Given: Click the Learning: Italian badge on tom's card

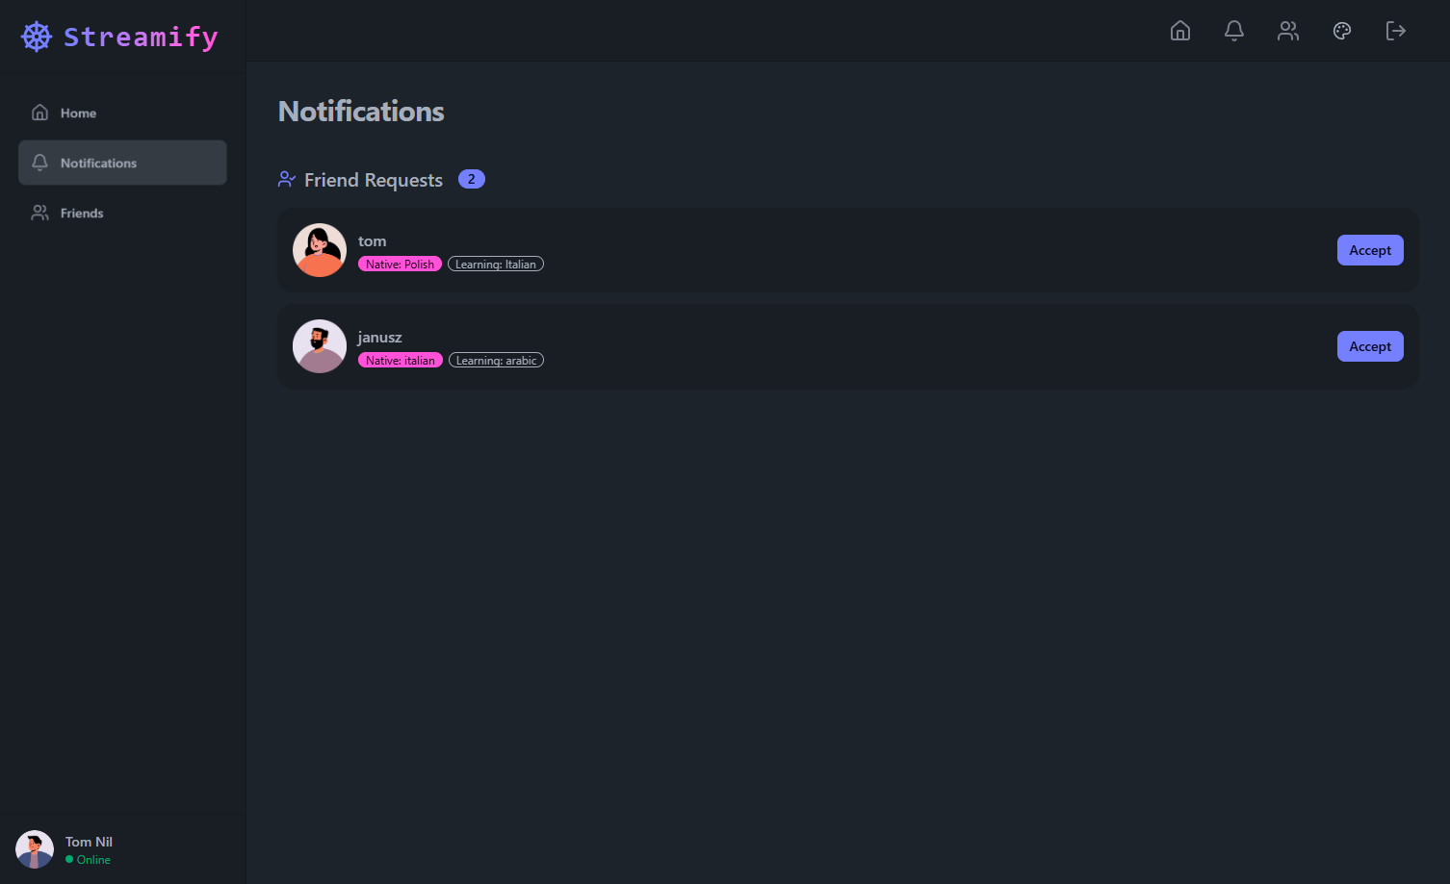Looking at the screenshot, I should pyautogui.click(x=495, y=263).
